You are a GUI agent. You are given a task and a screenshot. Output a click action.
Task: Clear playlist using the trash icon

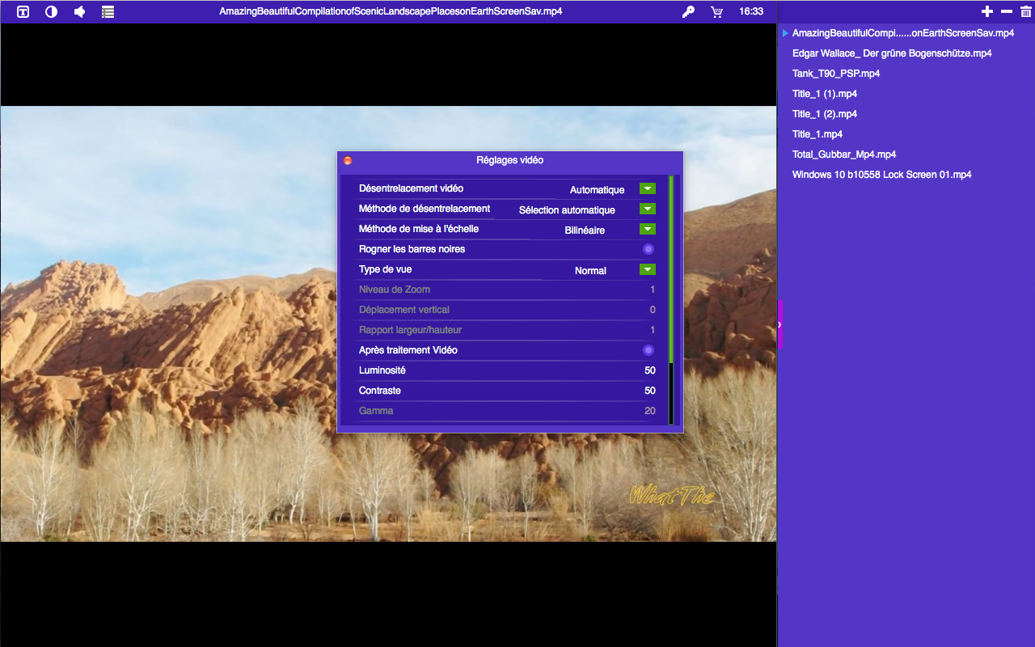1026,11
